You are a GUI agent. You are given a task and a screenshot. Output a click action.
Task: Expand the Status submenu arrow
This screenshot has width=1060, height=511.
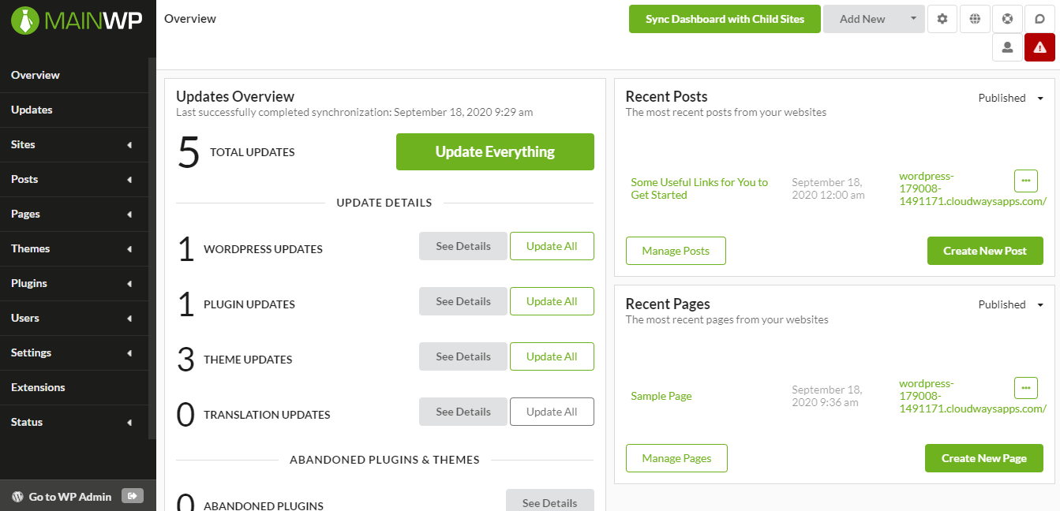pyautogui.click(x=129, y=423)
